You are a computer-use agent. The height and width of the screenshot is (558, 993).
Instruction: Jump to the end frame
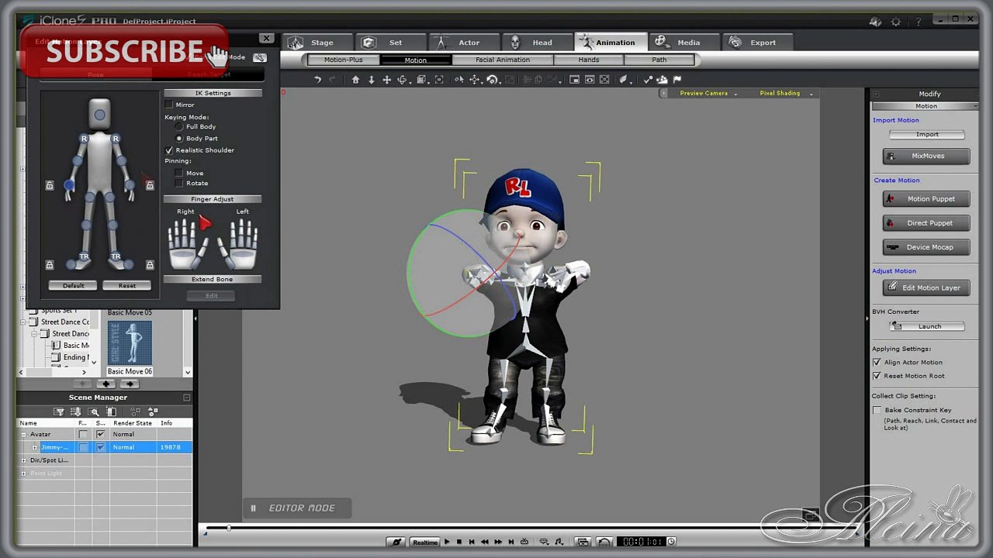point(511,542)
